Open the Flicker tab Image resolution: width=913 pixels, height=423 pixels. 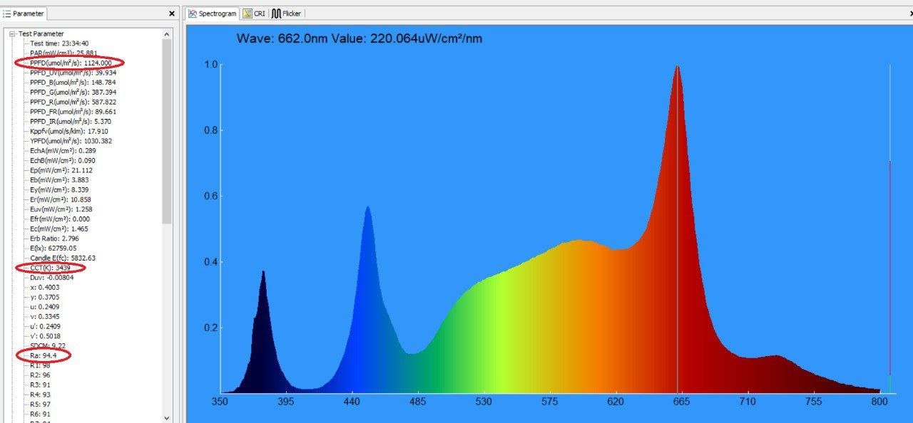click(x=286, y=14)
